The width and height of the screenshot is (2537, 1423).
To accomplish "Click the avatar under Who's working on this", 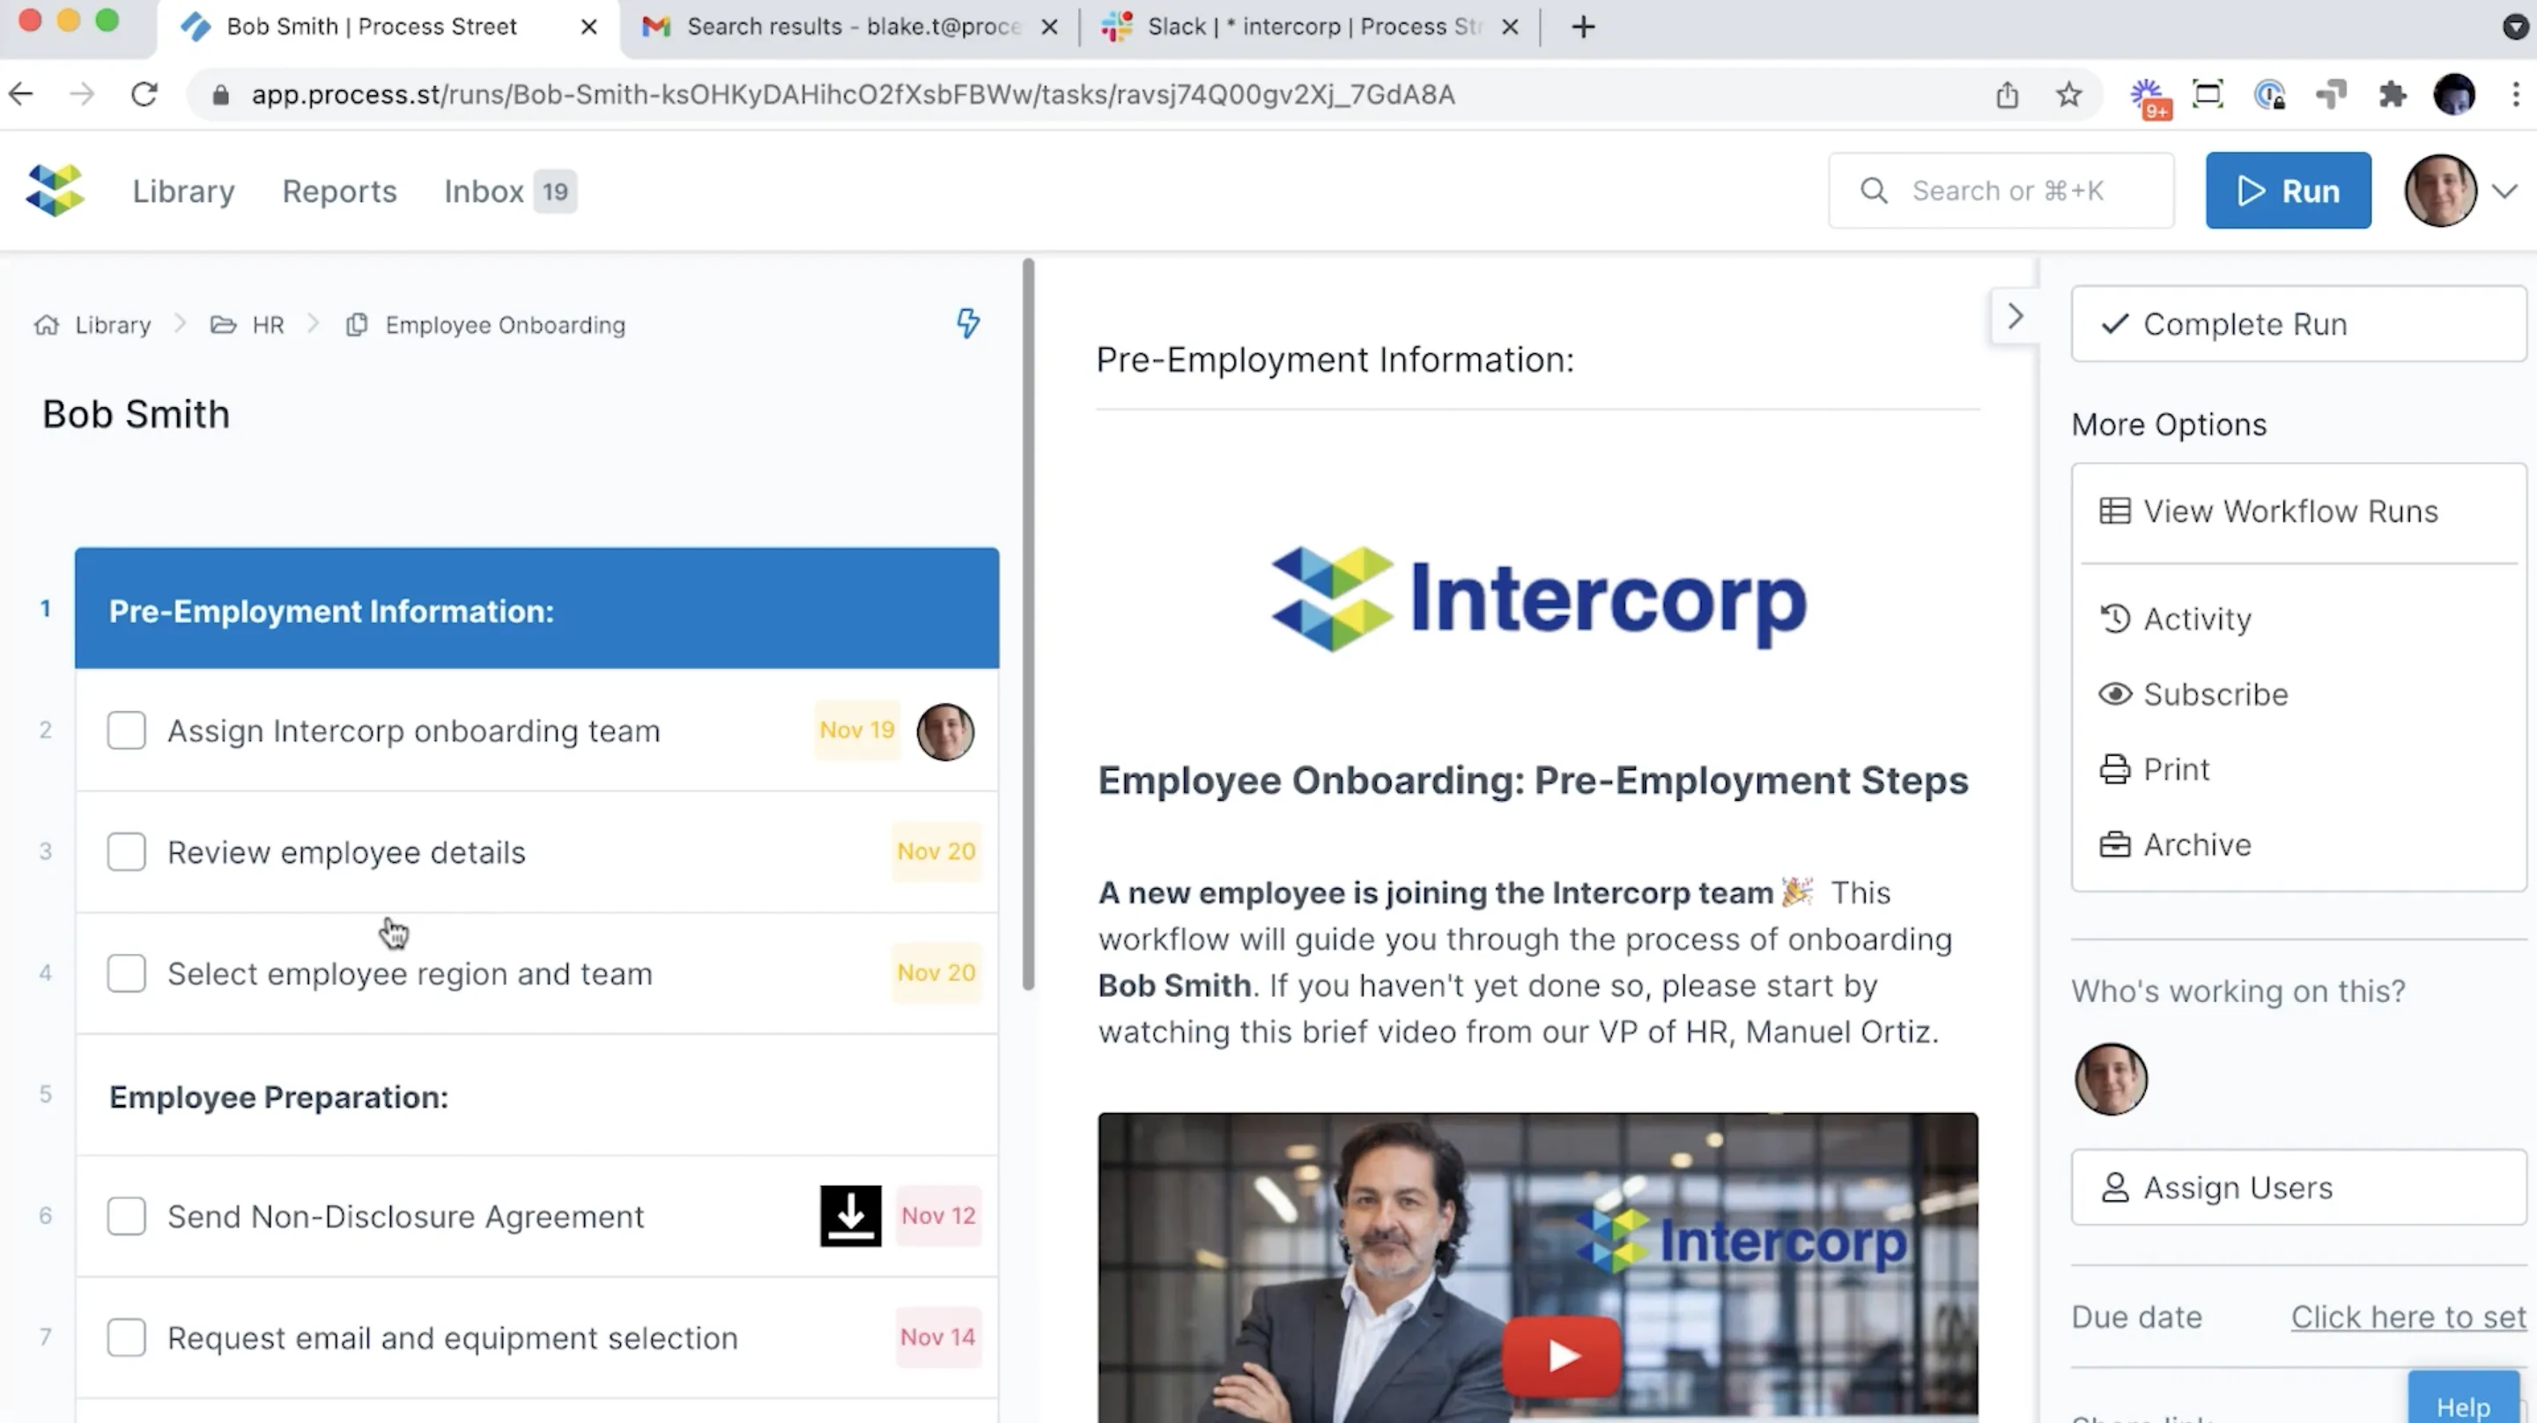I will pos(2111,1079).
